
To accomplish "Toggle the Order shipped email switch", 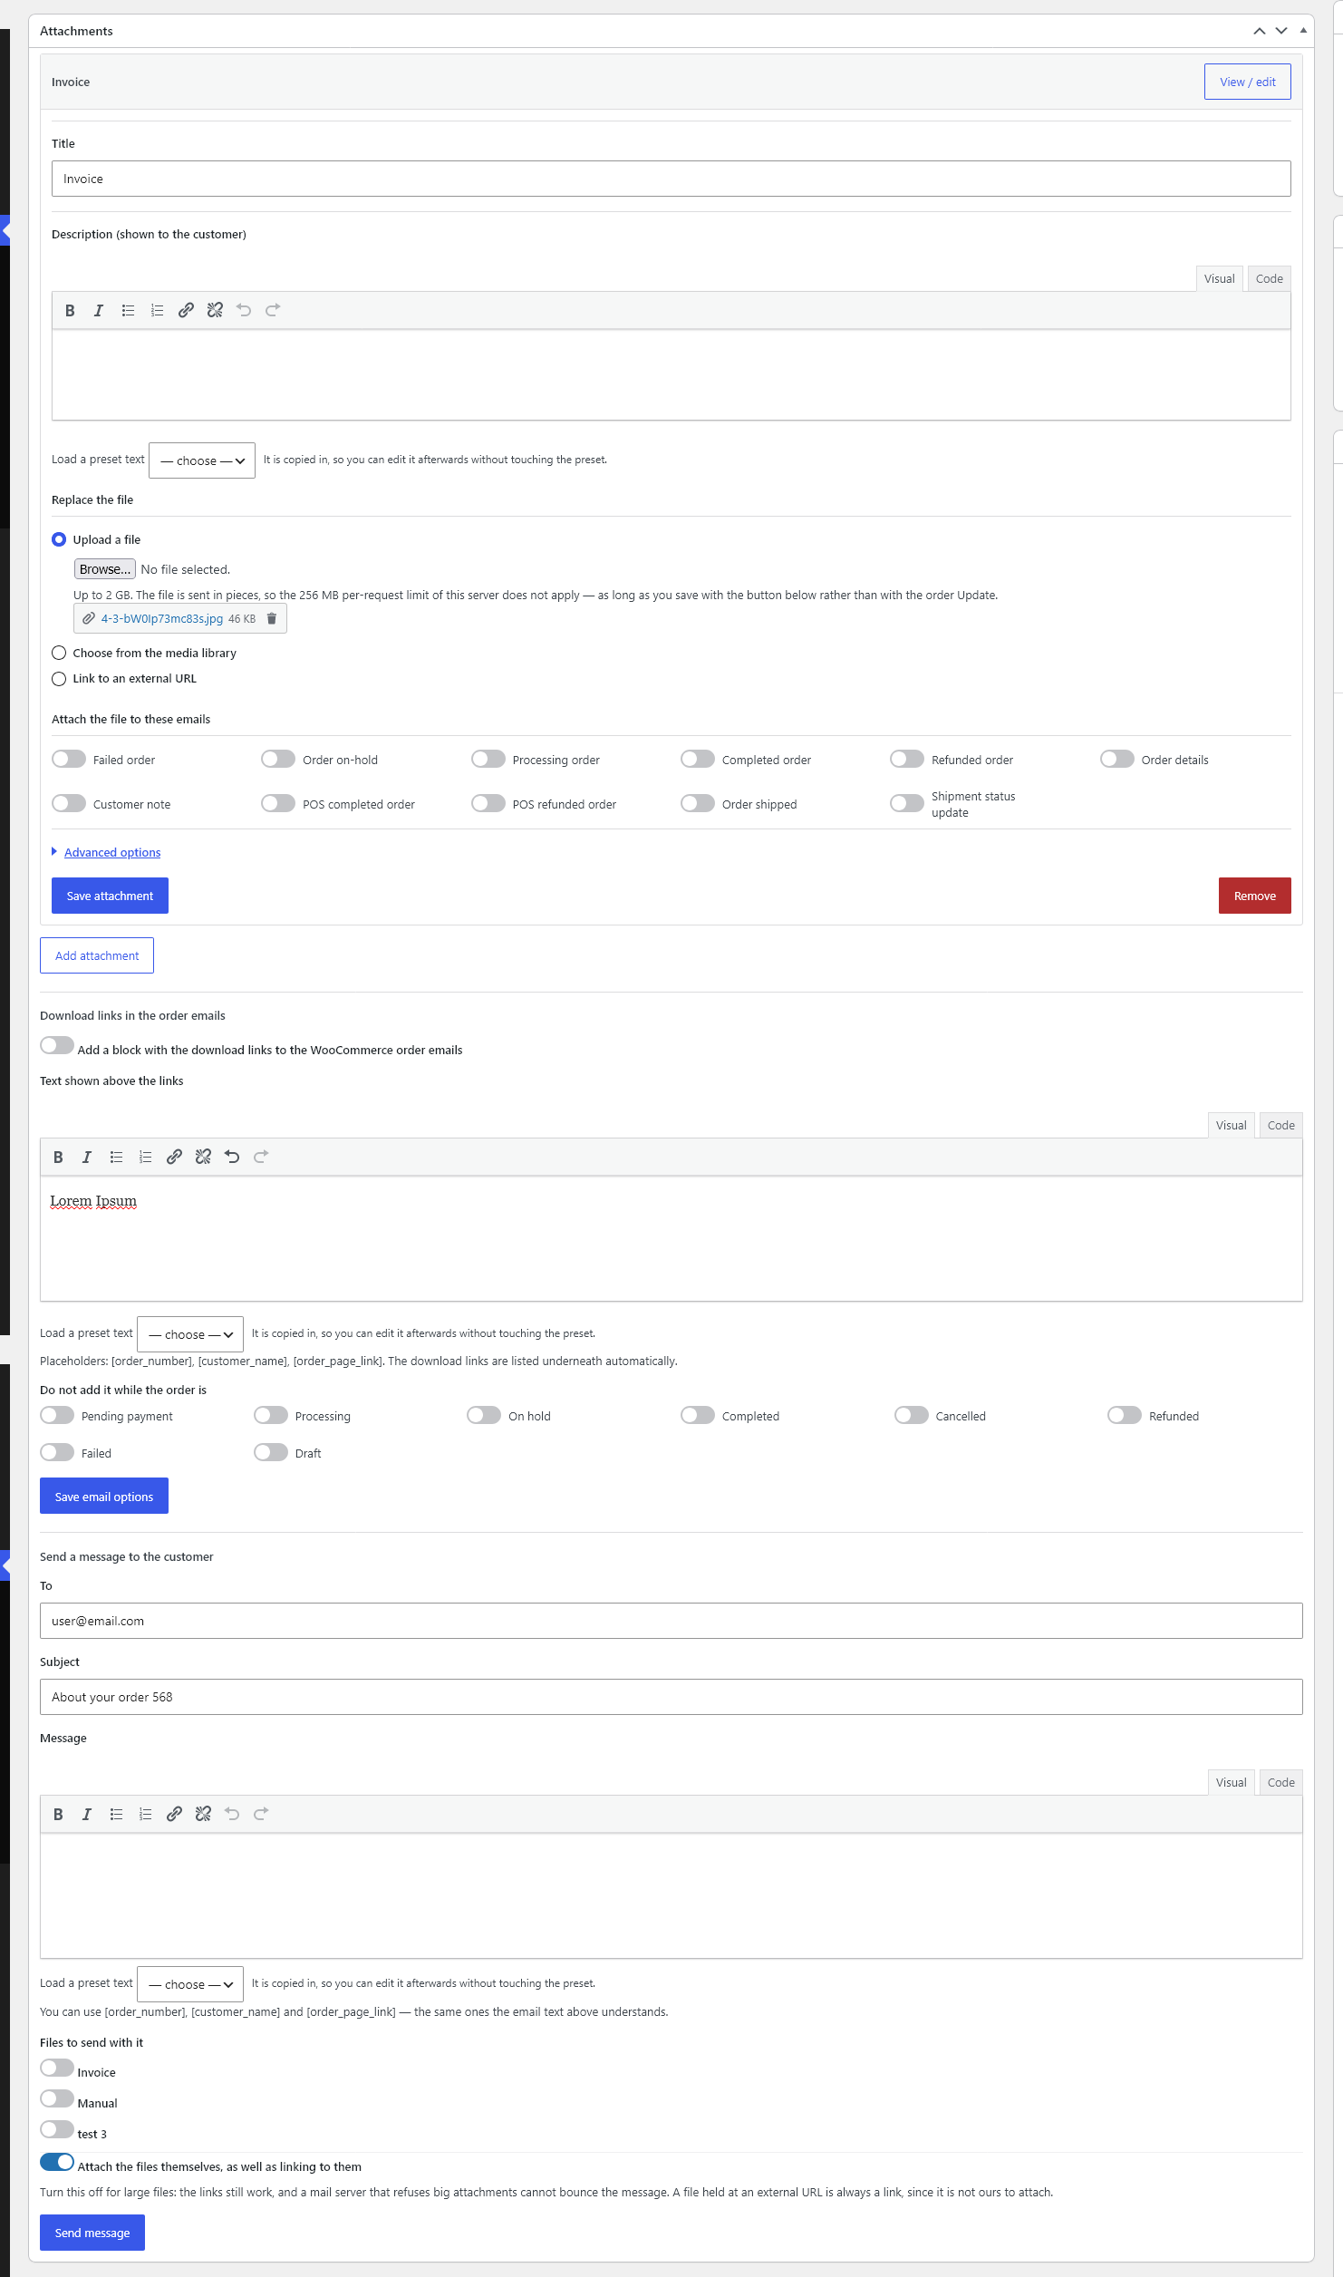I will click(698, 803).
